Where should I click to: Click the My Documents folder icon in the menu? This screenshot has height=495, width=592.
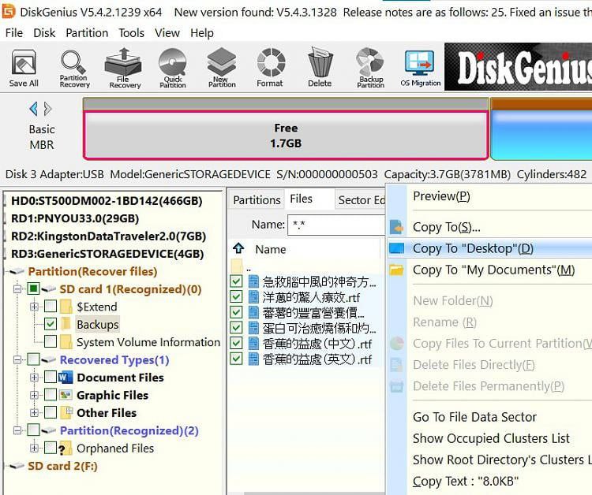pyautogui.click(x=396, y=270)
